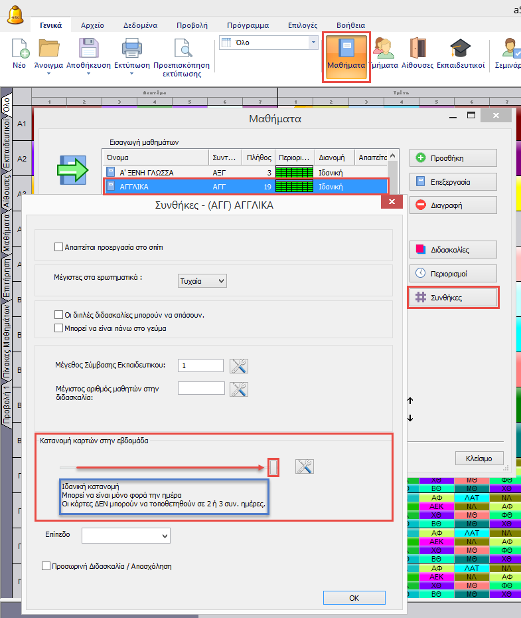Viewport: 521px width, 618px height.
Task: Open the Προβολή ribbon tab
Action: [190, 25]
